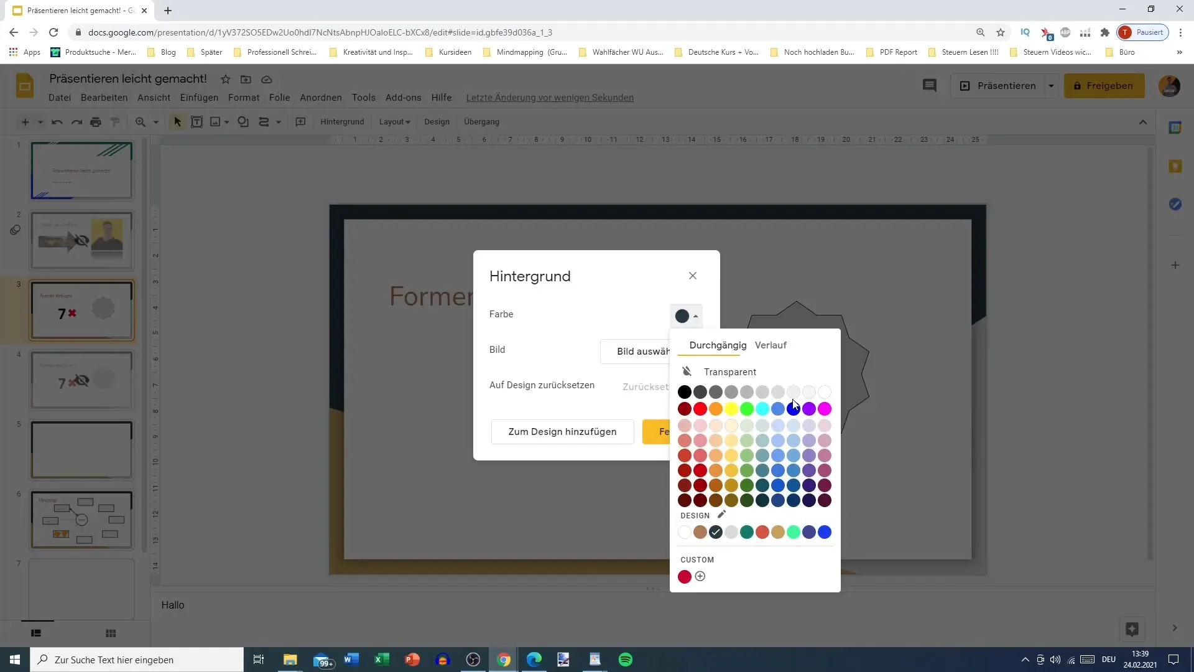Open Spotify from the taskbar
1194x672 pixels.
pyautogui.click(x=626, y=660)
